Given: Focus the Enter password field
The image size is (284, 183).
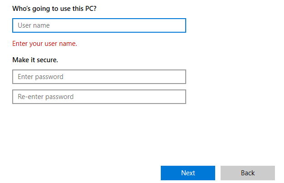Looking at the screenshot, I should point(99,77).
